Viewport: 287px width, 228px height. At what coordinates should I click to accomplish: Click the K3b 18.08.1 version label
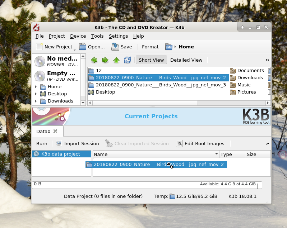tap(242, 196)
